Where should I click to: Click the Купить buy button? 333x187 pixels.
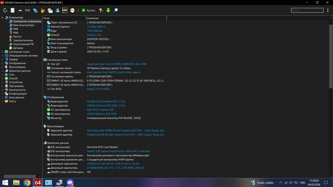88,10
